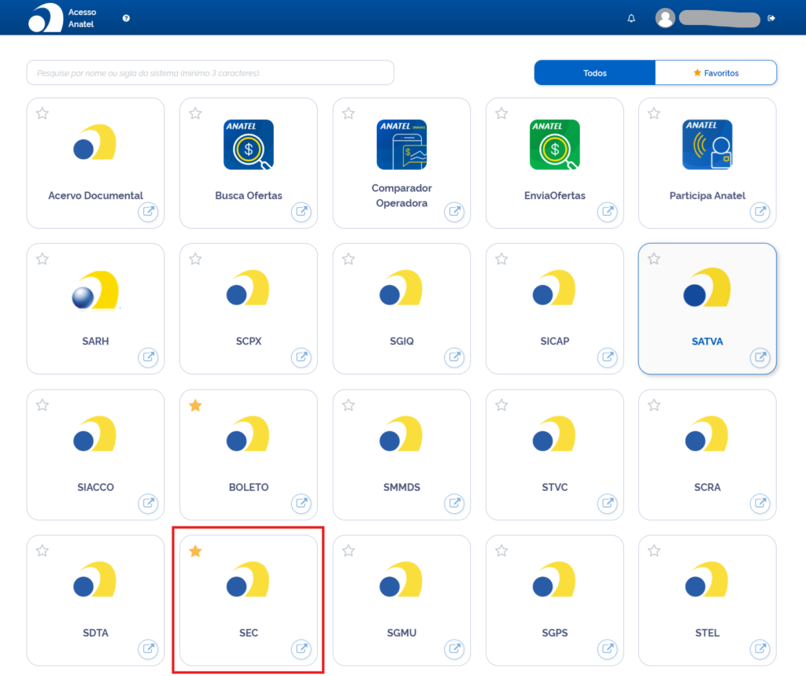The height and width of the screenshot is (676, 806).
Task: Toggle the SCRA favorite star
Action: [654, 405]
